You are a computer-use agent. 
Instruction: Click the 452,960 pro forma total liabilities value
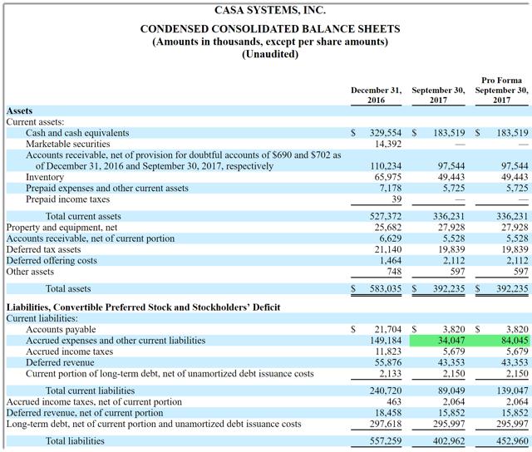[512, 441]
